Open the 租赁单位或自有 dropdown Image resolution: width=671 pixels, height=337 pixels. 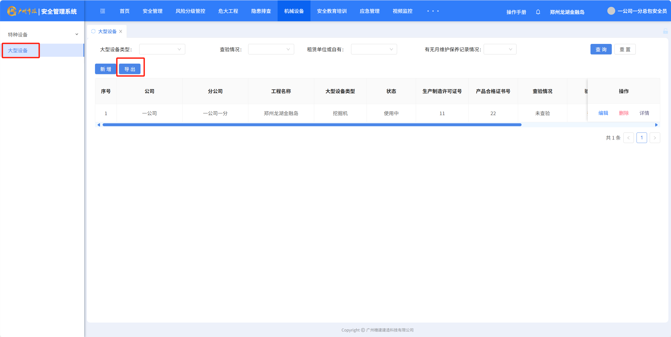(x=374, y=49)
